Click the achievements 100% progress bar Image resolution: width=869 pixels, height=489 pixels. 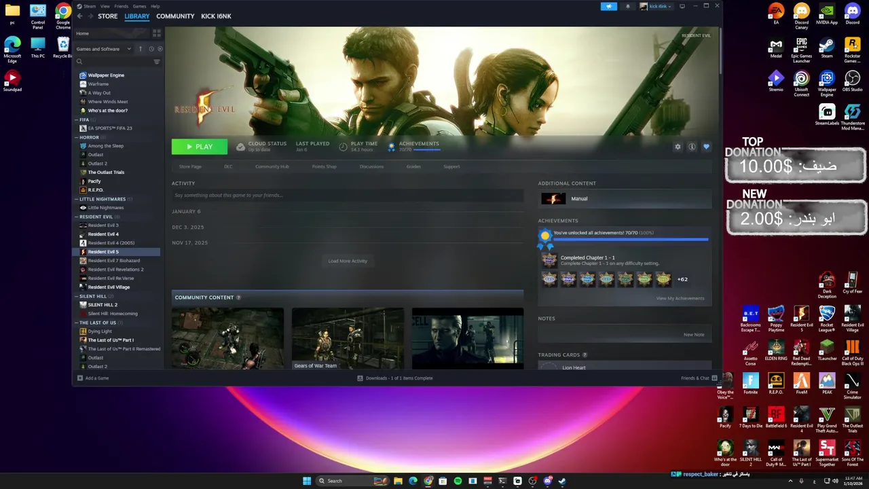pos(631,239)
